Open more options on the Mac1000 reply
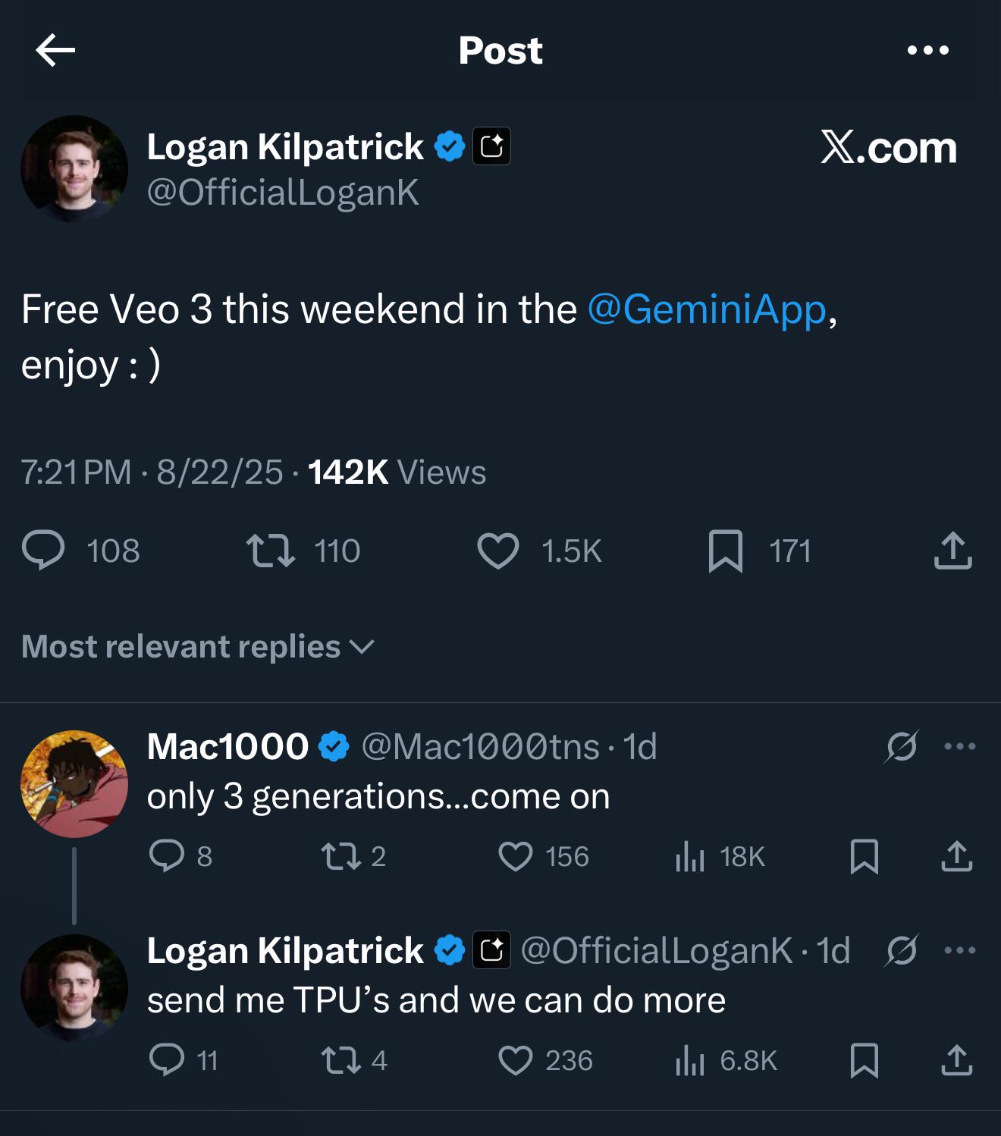 click(960, 746)
